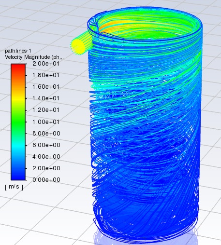Select the 4.00e+00 scale label

(46, 157)
